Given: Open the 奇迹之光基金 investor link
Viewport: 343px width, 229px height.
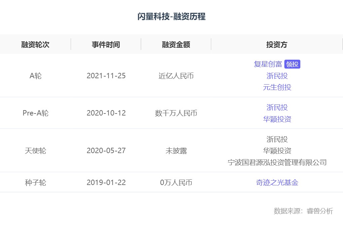Looking at the screenshot, I should pos(277,182).
